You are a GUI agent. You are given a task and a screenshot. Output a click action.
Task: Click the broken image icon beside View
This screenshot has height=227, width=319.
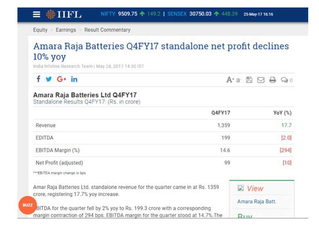pyautogui.click(x=240, y=188)
